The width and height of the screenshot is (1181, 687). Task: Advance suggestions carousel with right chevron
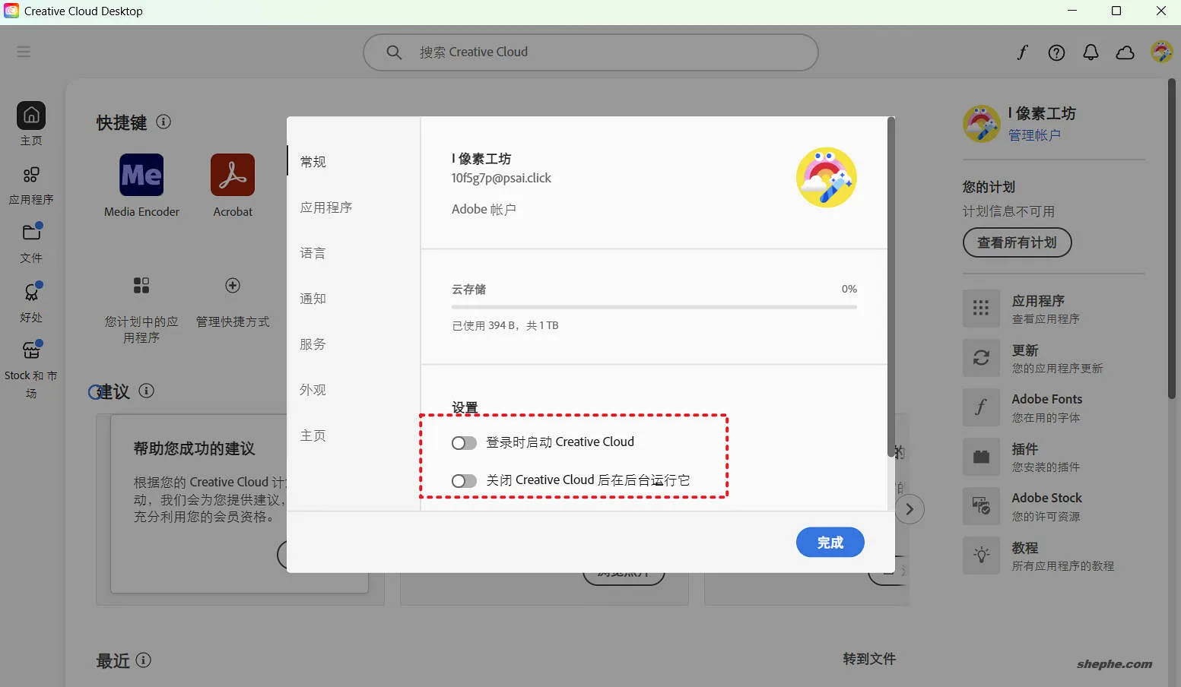[x=910, y=509]
